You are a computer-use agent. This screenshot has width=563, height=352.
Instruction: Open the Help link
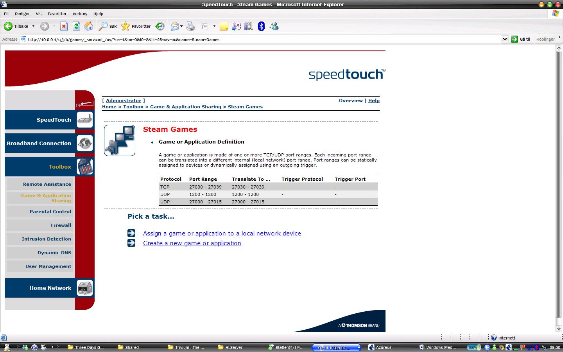click(374, 101)
